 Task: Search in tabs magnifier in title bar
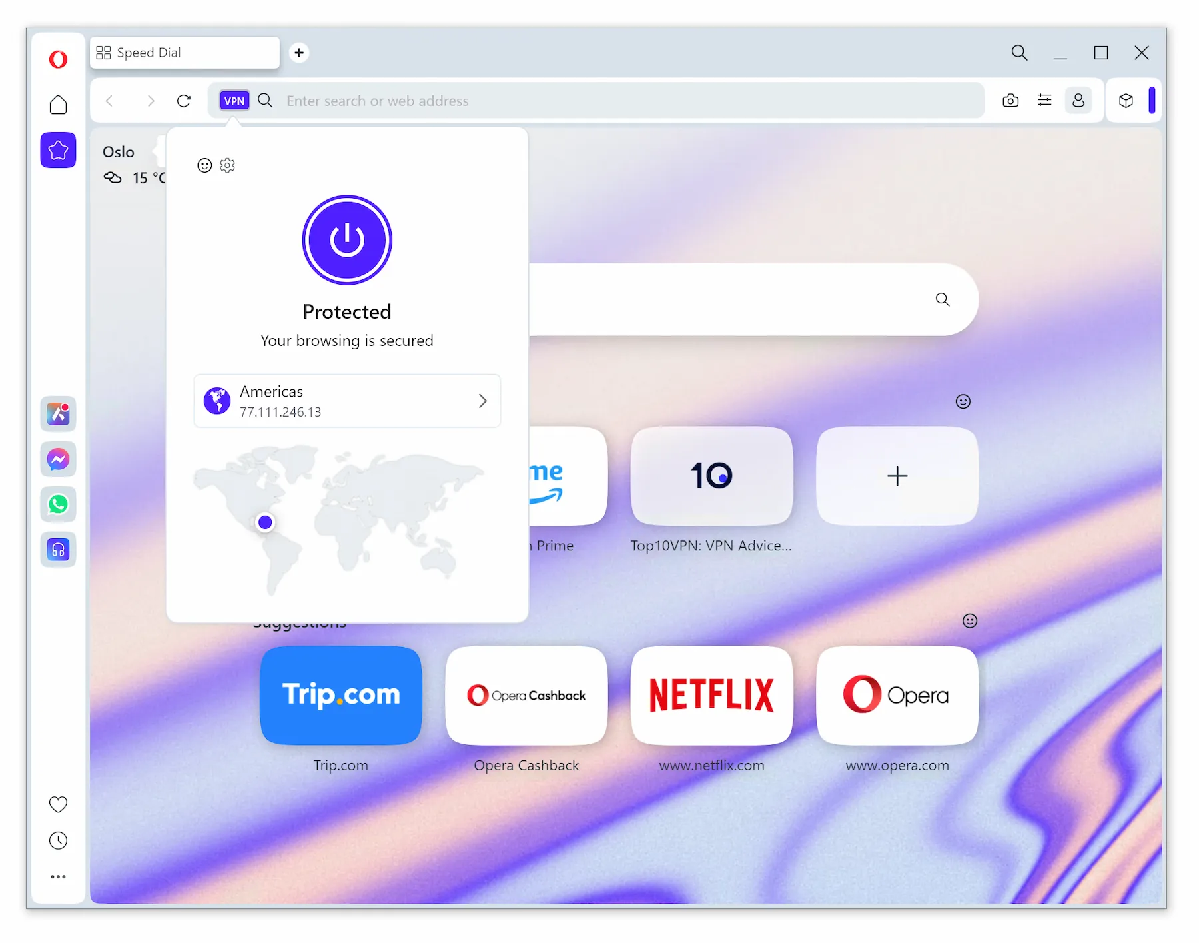tap(1019, 53)
